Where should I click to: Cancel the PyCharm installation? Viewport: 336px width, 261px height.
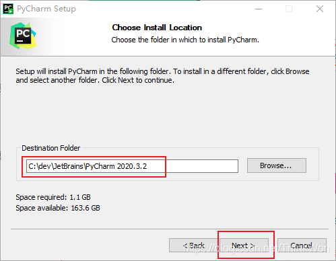[x=302, y=246]
